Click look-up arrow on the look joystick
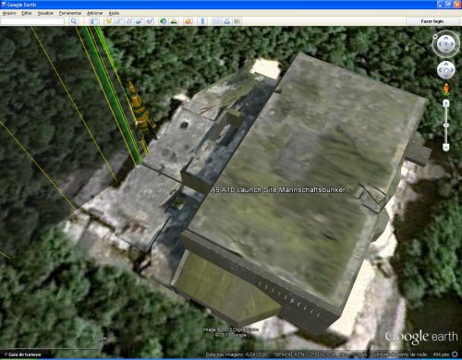Image resolution: width=462 pixels, height=360 pixels. (x=446, y=38)
